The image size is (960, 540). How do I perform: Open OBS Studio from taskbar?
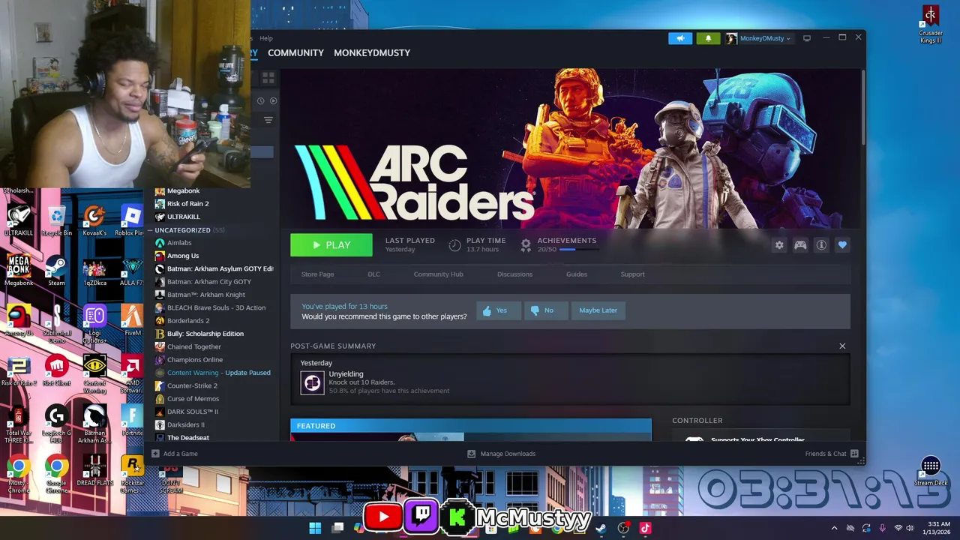click(x=623, y=528)
